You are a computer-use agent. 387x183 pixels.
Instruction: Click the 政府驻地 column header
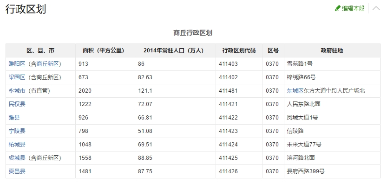click(332, 50)
